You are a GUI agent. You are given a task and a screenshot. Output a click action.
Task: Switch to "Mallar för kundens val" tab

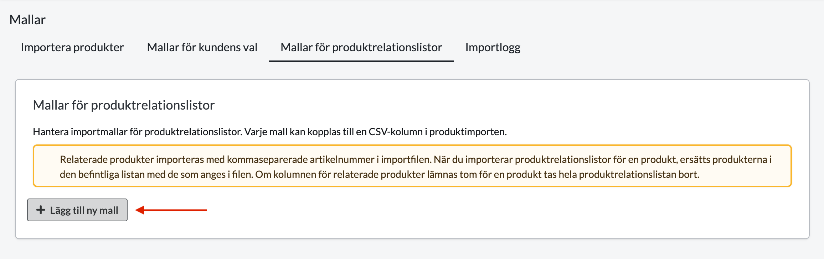click(x=202, y=47)
